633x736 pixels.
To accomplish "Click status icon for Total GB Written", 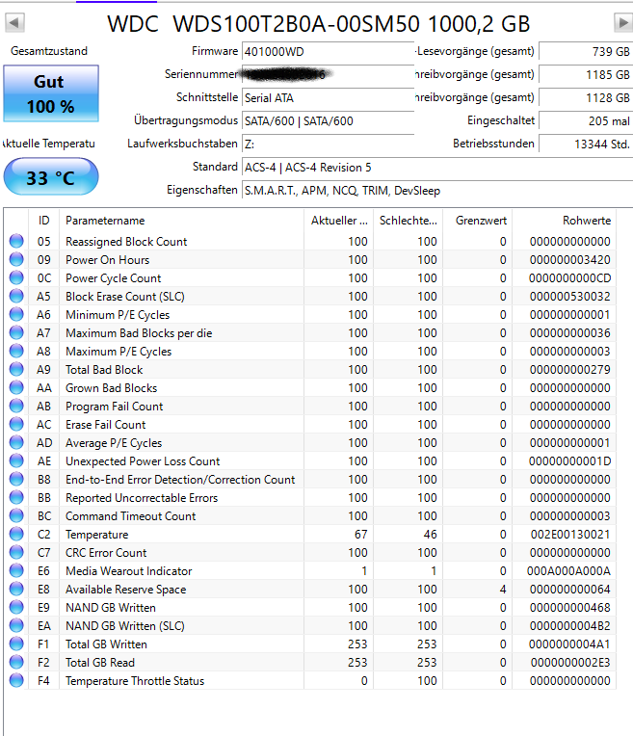I will (x=16, y=644).
